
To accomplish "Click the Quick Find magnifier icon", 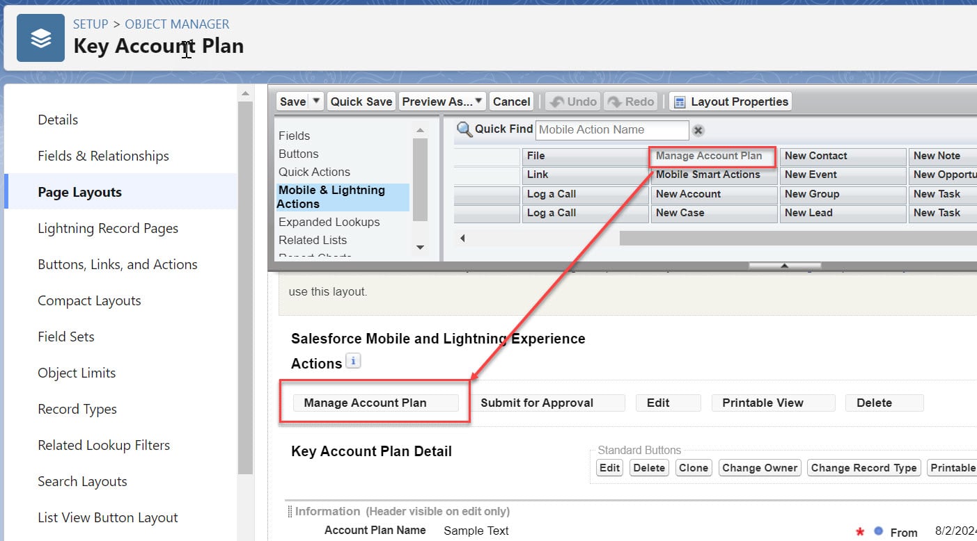I will [x=465, y=129].
